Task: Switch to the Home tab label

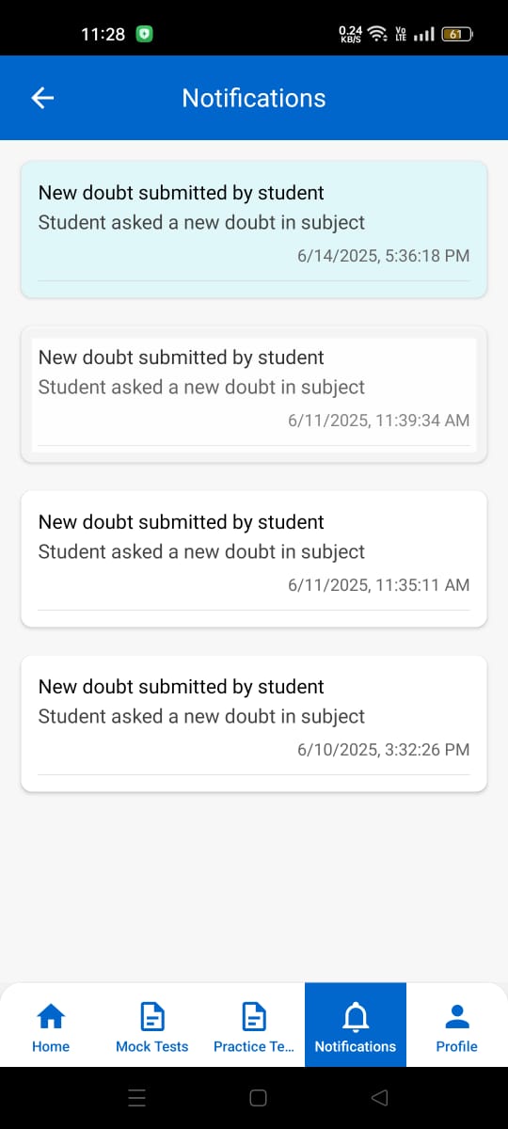Action: [51, 1046]
